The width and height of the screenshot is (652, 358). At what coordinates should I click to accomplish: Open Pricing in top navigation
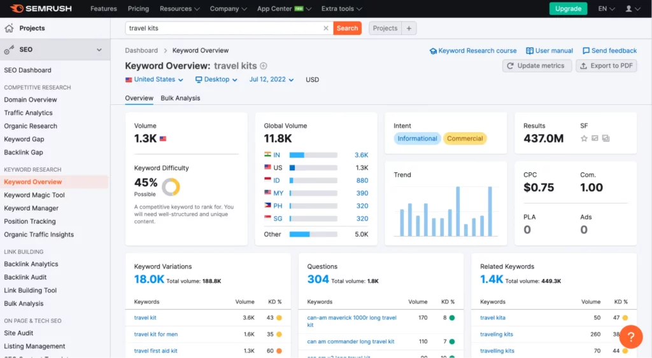pyautogui.click(x=138, y=9)
